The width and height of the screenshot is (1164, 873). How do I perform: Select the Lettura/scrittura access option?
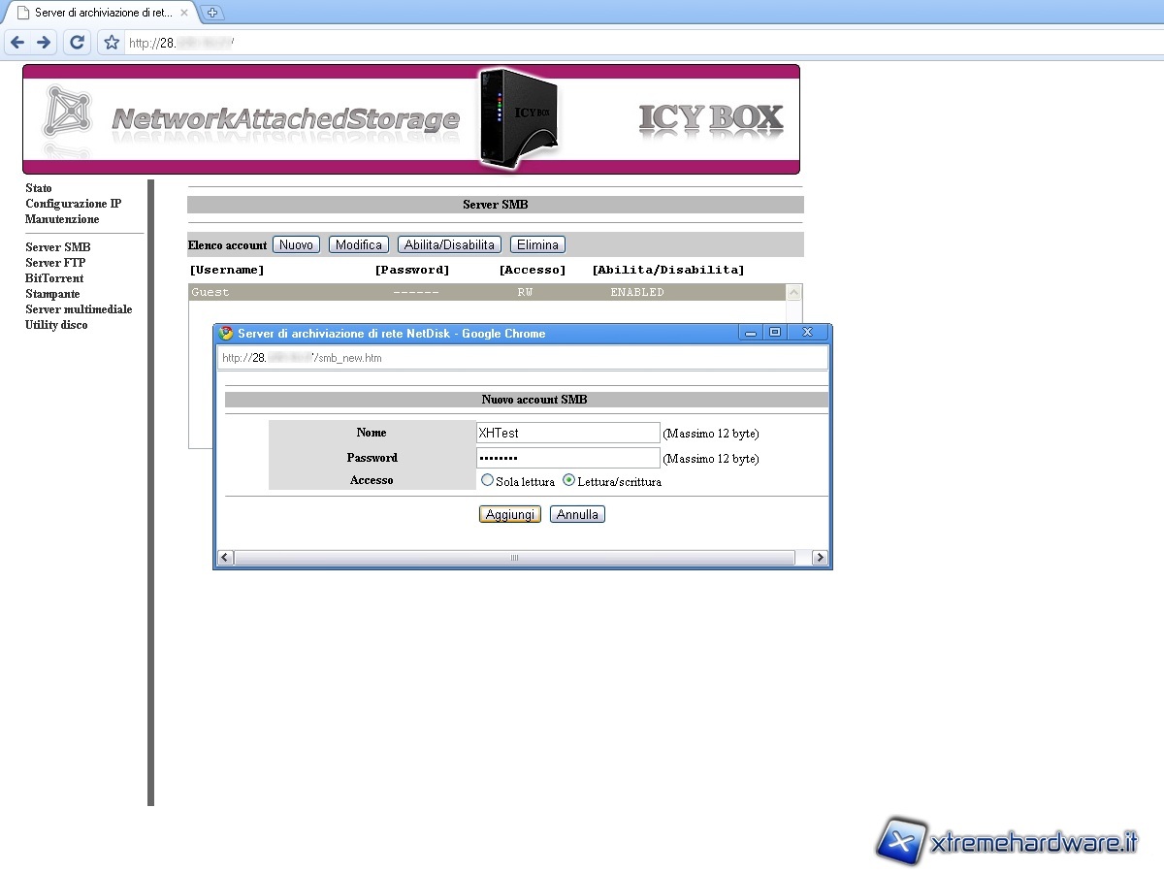pos(568,480)
